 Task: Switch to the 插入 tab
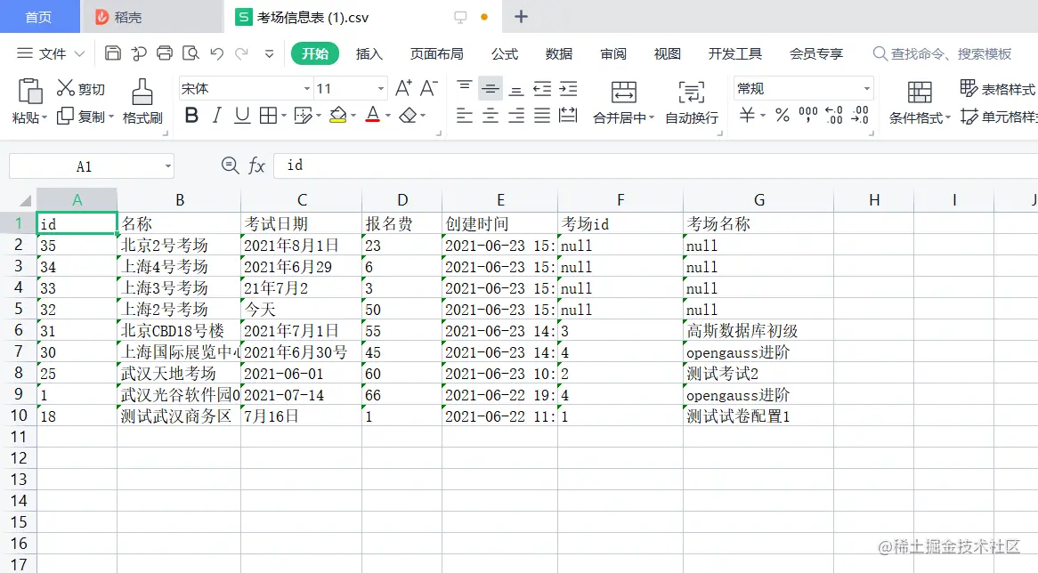pyautogui.click(x=369, y=53)
